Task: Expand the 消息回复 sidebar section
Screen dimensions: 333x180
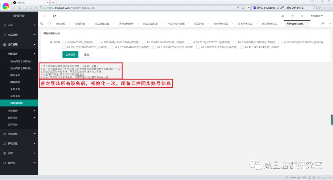Action: coord(19,134)
